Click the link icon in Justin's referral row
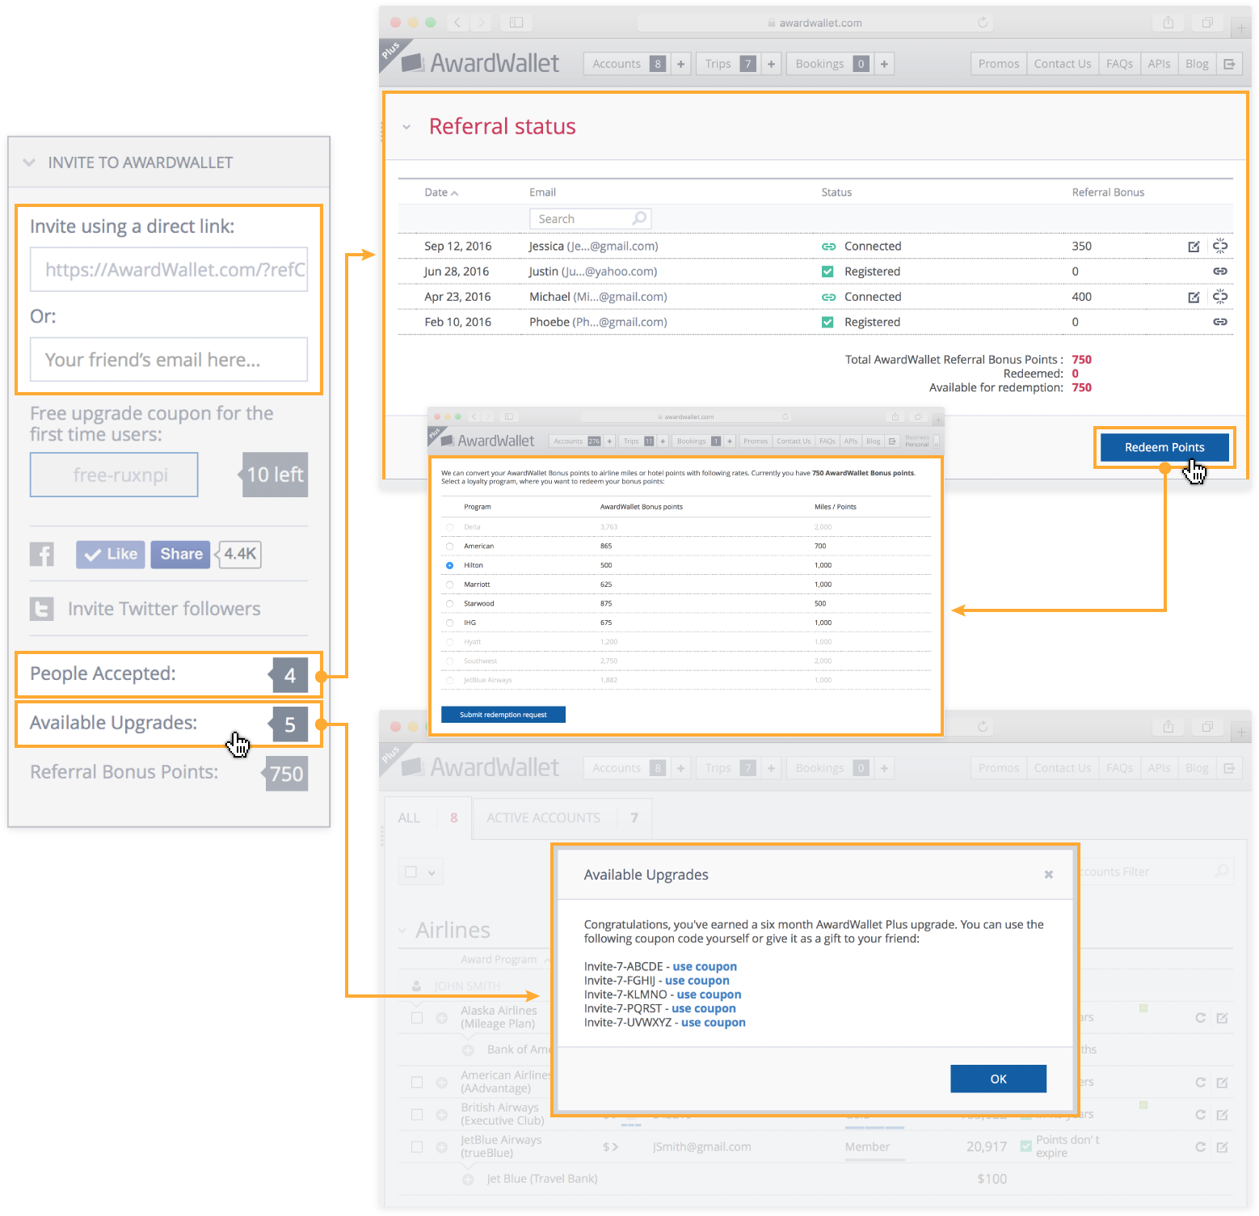The height and width of the screenshot is (1216, 1259). tap(1220, 272)
